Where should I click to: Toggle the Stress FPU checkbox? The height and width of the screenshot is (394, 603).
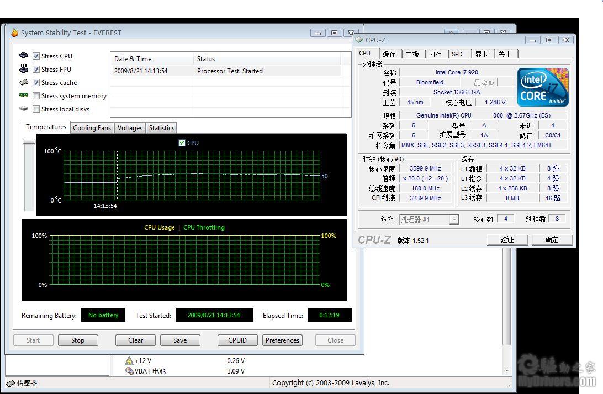click(36, 69)
